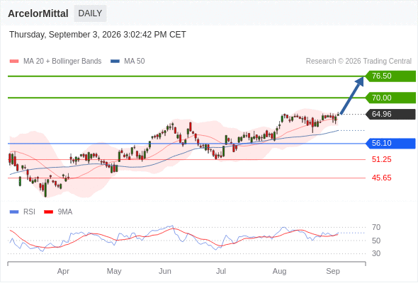The height and width of the screenshot is (283, 418).
Task: Click the blue RSI legend swatch
Action: coord(14,212)
